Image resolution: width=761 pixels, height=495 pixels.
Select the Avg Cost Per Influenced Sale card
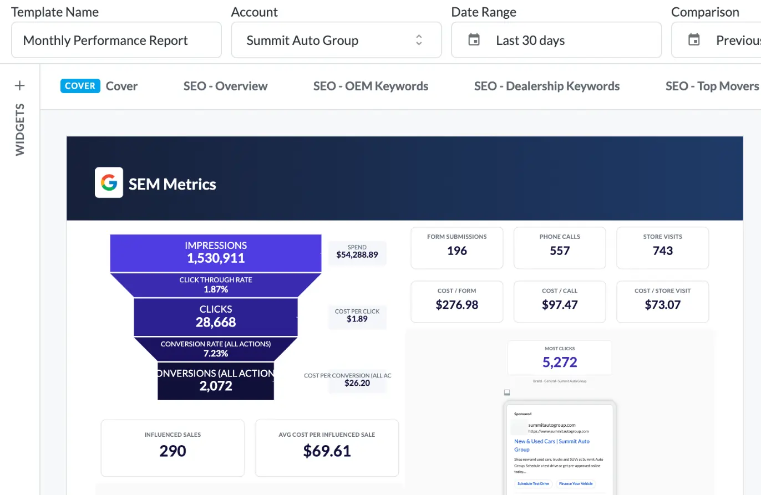pos(327,448)
